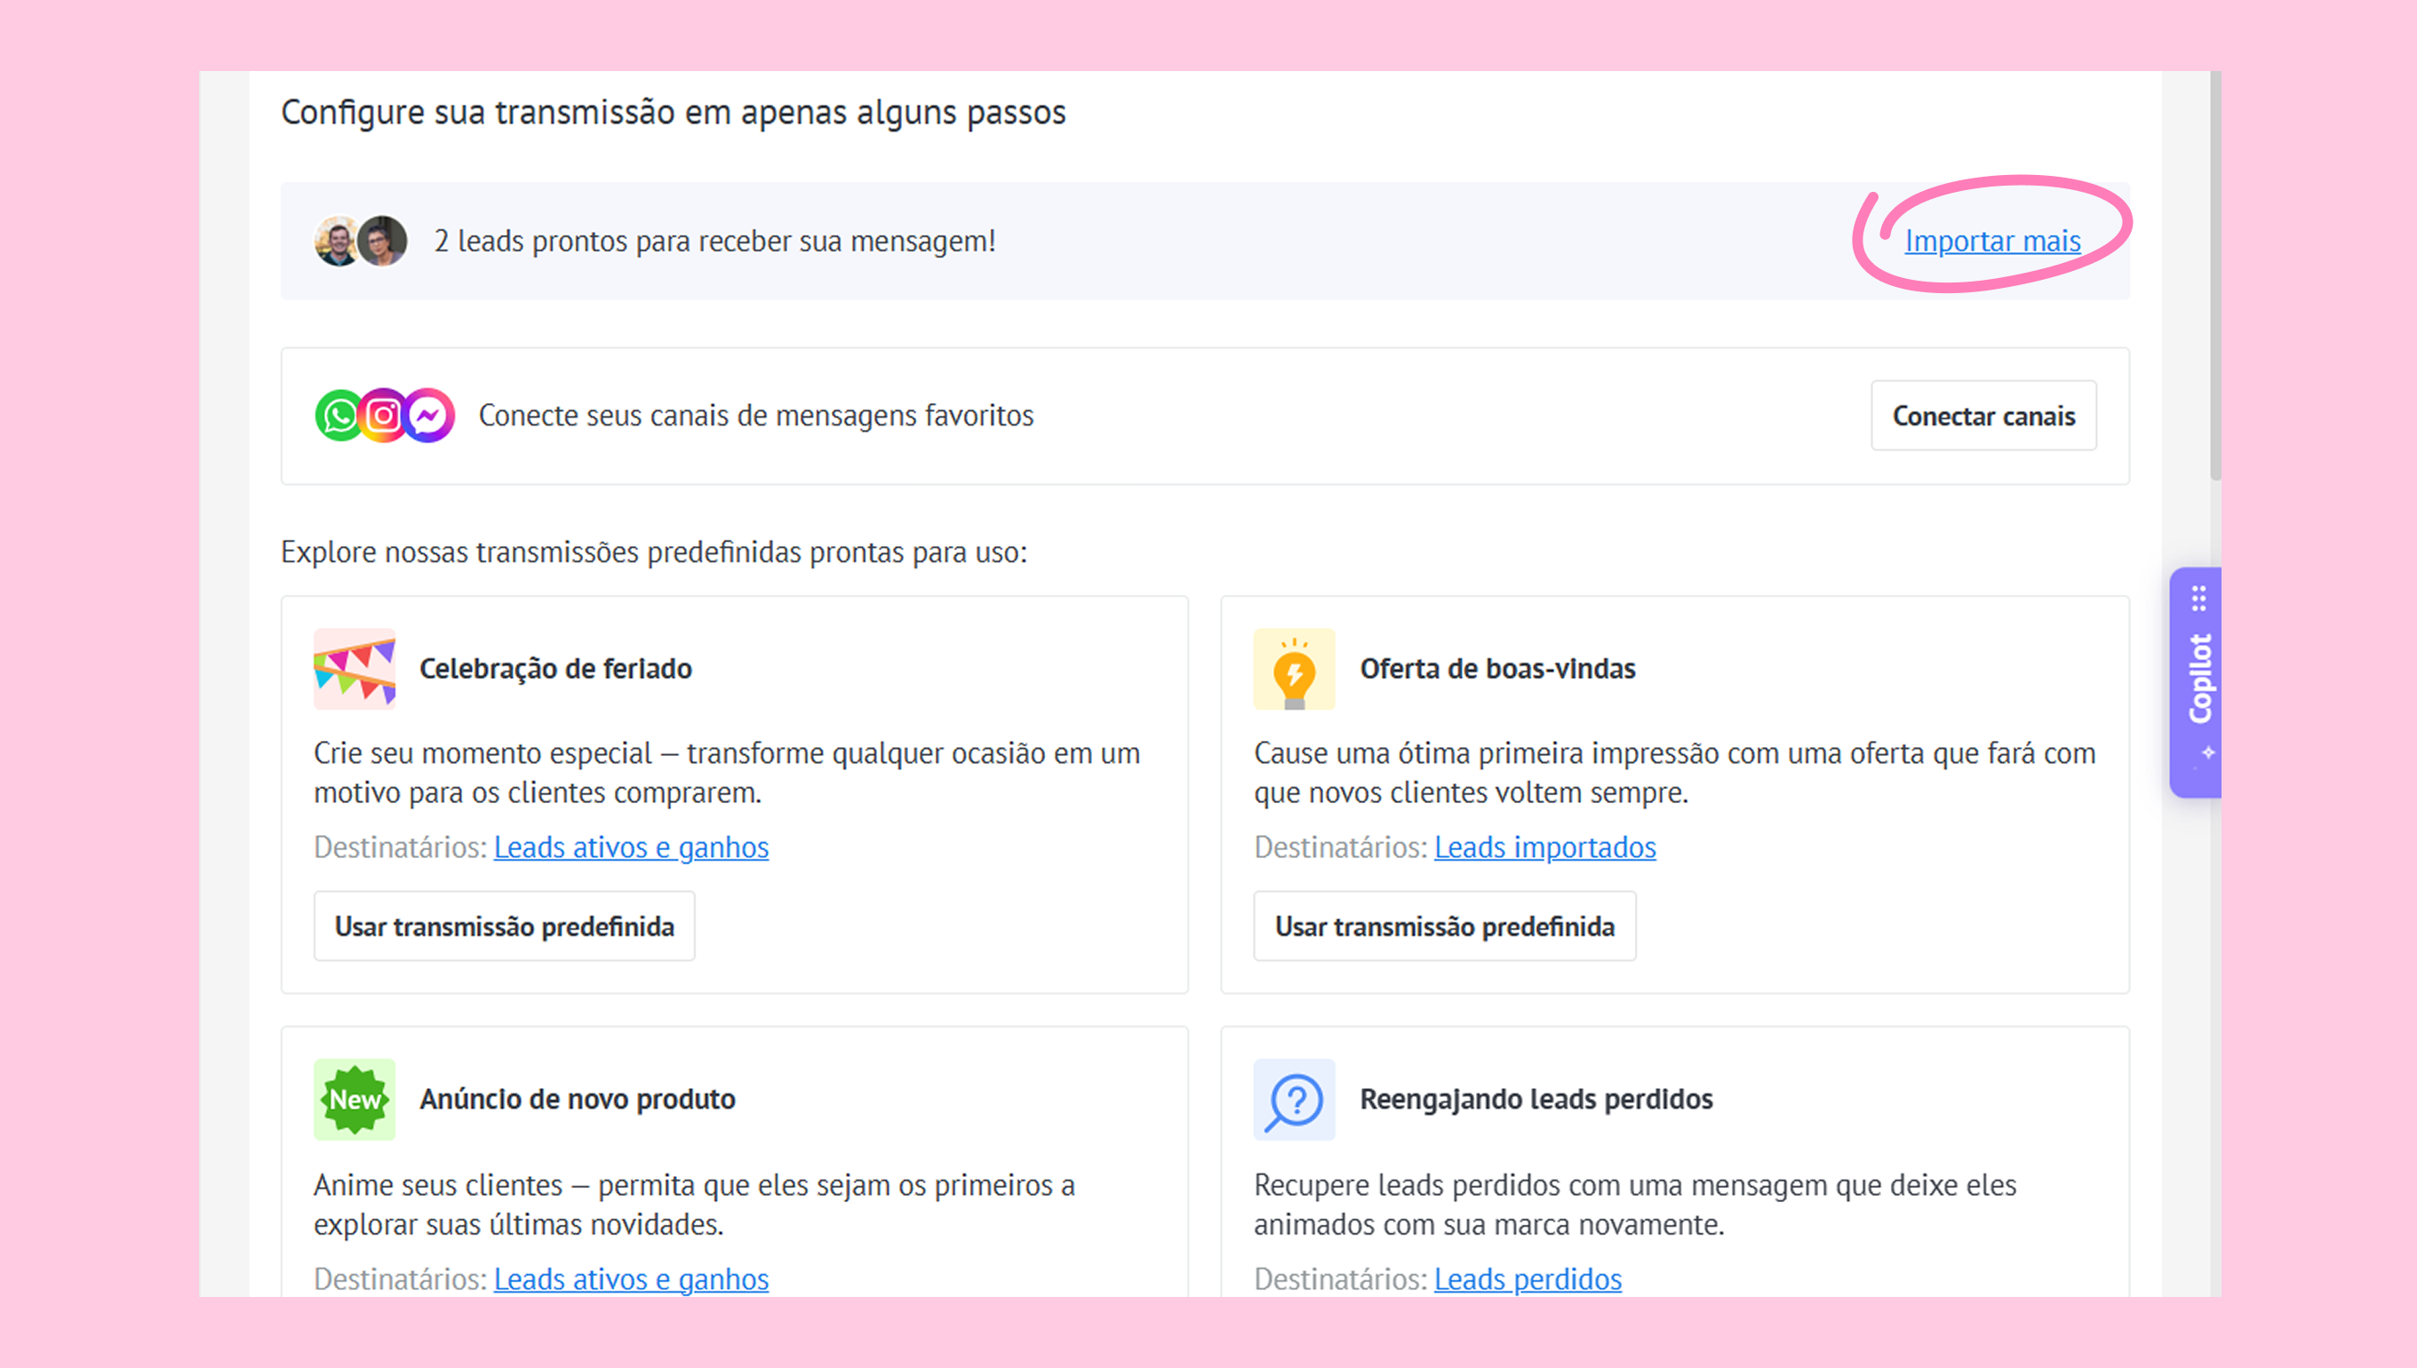Open Leads ativos e ganhos under Celebração de feriado
2417x1368 pixels.
coord(632,847)
